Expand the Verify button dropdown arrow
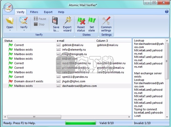This screenshot has height=127, width=171. pos(24,30)
